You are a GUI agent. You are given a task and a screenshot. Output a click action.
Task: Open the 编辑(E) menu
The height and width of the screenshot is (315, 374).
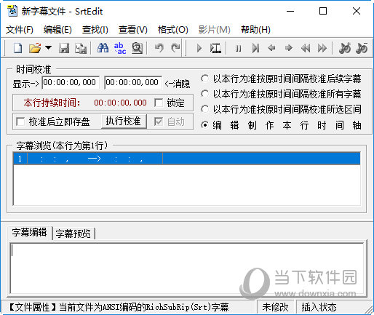57,30
